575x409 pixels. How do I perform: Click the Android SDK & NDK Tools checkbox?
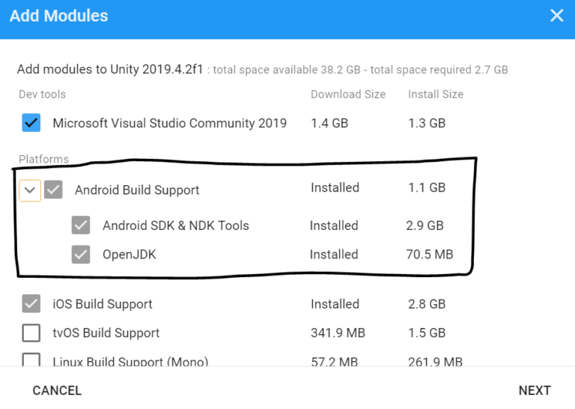[81, 225]
